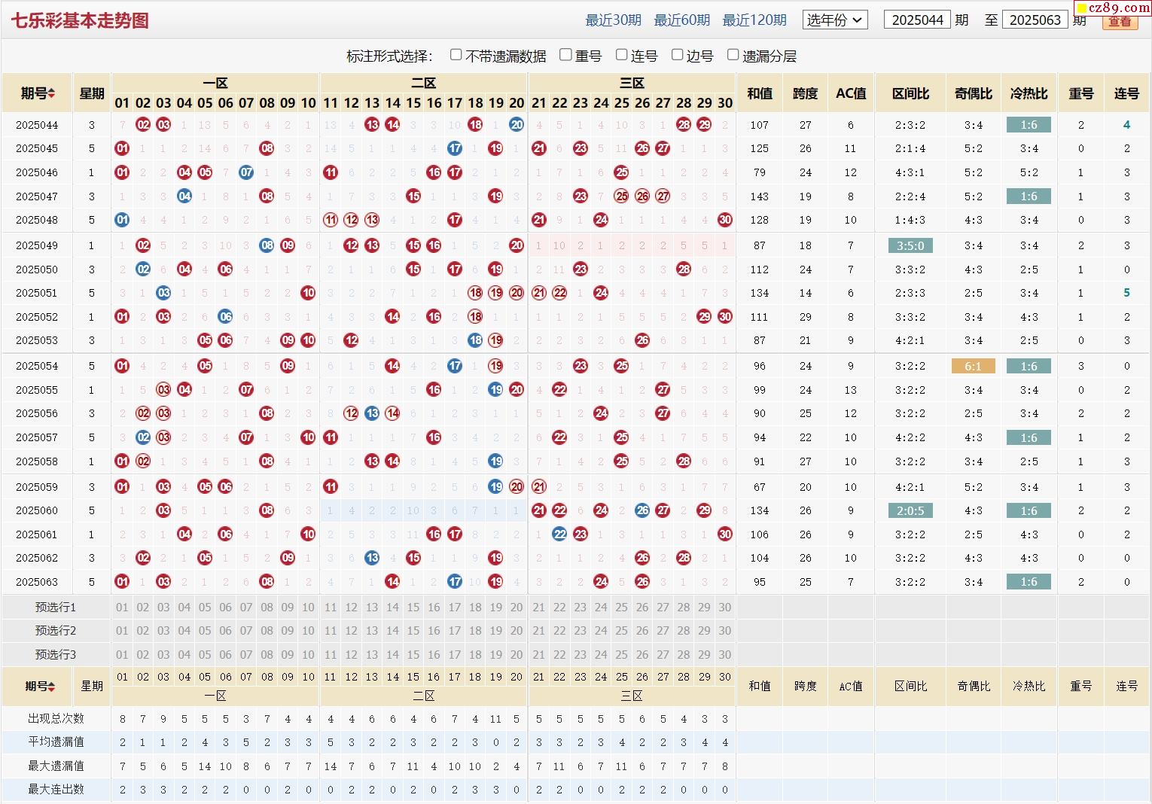Switch to 最近120期 view

[754, 20]
